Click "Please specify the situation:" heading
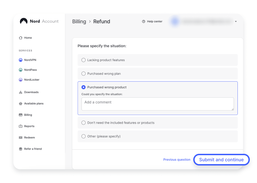 (x=102, y=46)
